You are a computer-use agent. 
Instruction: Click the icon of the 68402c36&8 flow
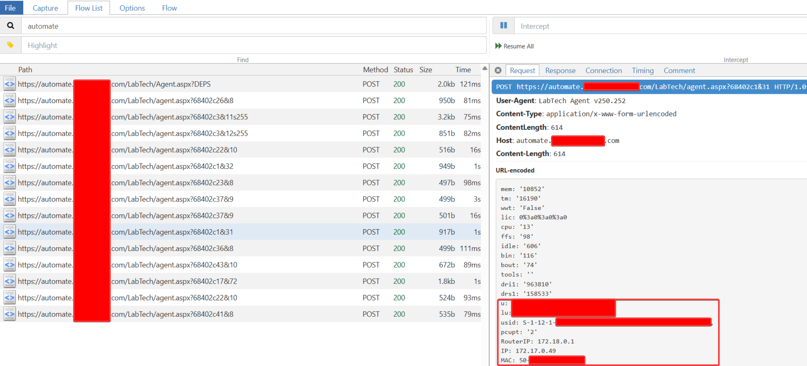[9, 249]
